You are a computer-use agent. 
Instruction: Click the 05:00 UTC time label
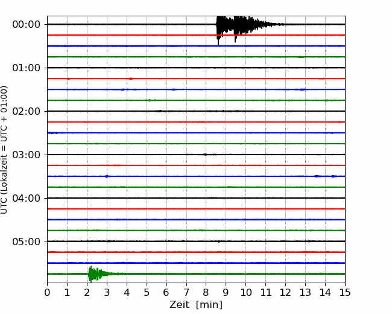click(27, 242)
